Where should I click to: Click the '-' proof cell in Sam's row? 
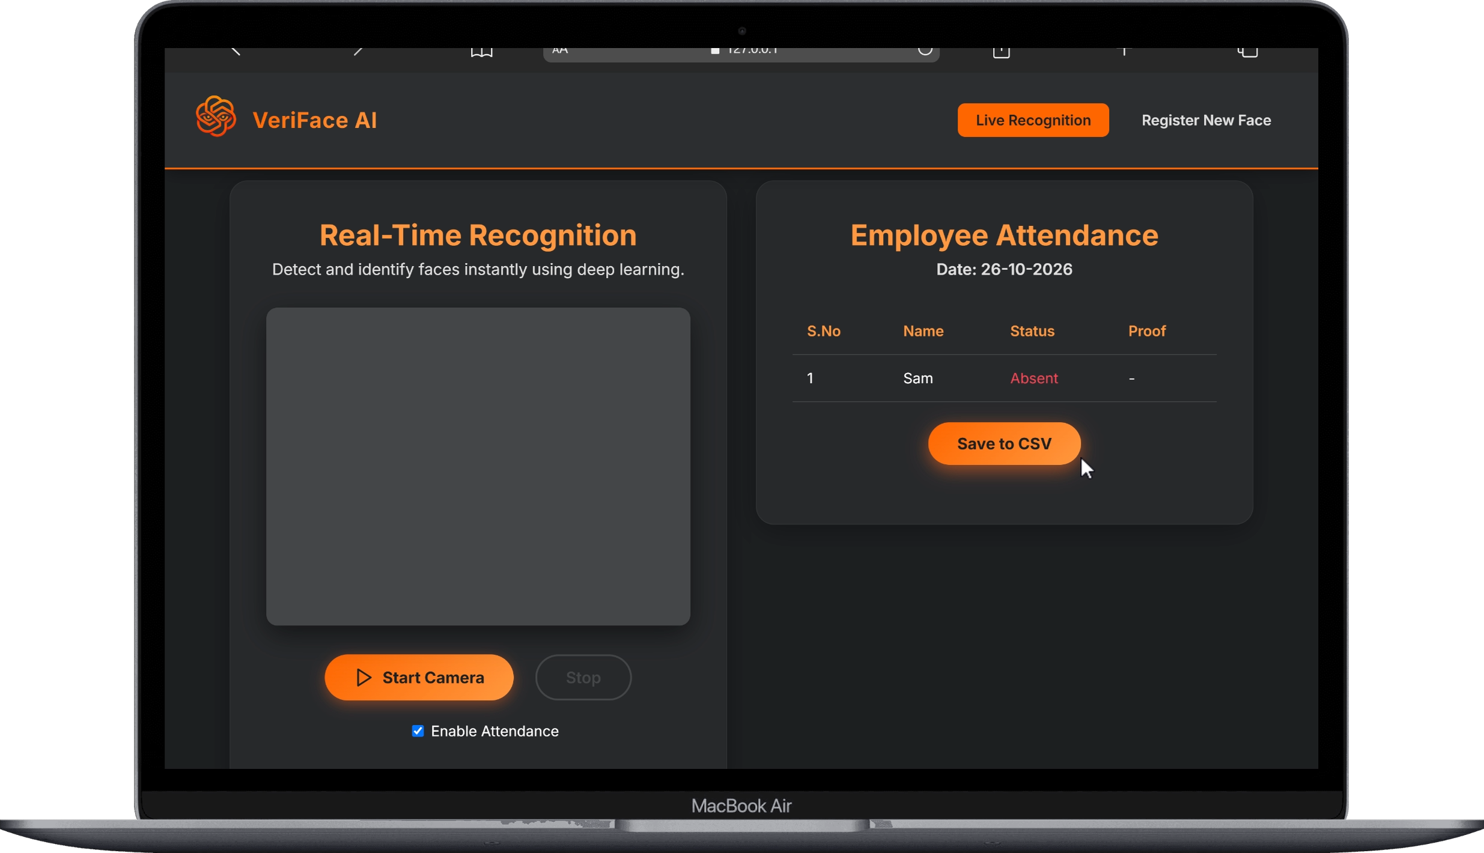[x=1131, y=378]
